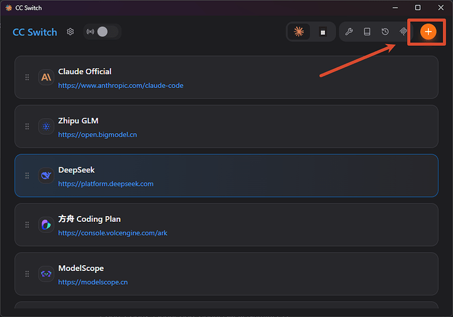Select the Claude Official provider card
453x317 pixels.
[226, 77]
